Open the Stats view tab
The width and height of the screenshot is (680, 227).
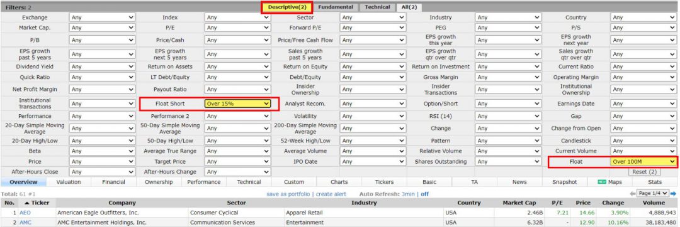point(655,182)
